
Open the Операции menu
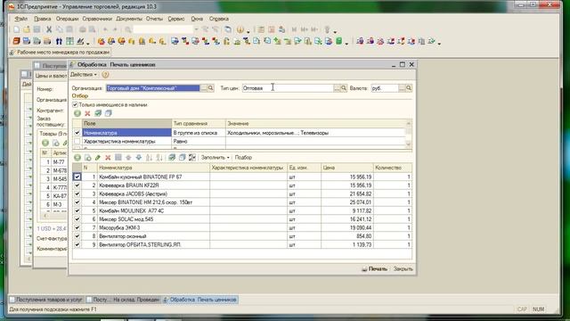[68, 19]
